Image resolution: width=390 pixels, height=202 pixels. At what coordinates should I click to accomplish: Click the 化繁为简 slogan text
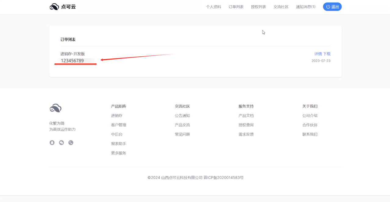click(57, 123)
